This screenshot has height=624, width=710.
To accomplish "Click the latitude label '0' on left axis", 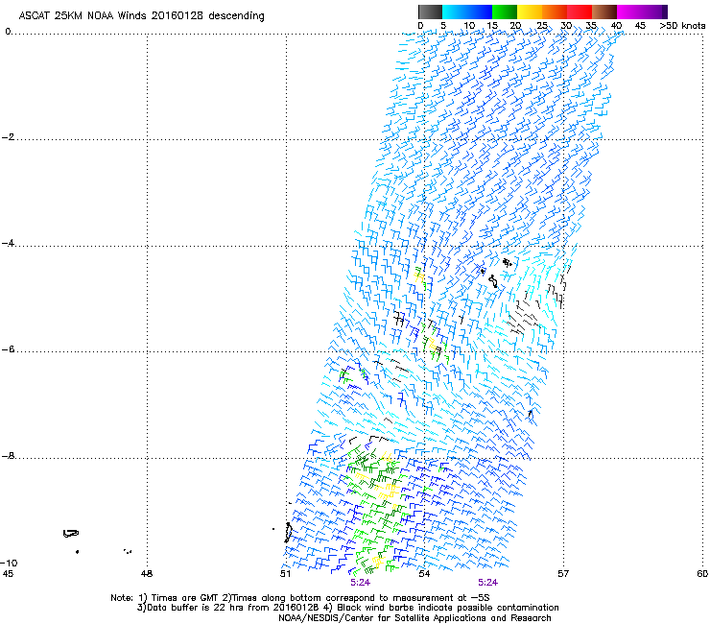I will pos(8,32).
